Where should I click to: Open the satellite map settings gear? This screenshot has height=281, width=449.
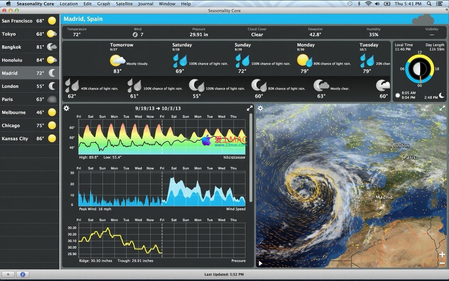coord(260,108)
